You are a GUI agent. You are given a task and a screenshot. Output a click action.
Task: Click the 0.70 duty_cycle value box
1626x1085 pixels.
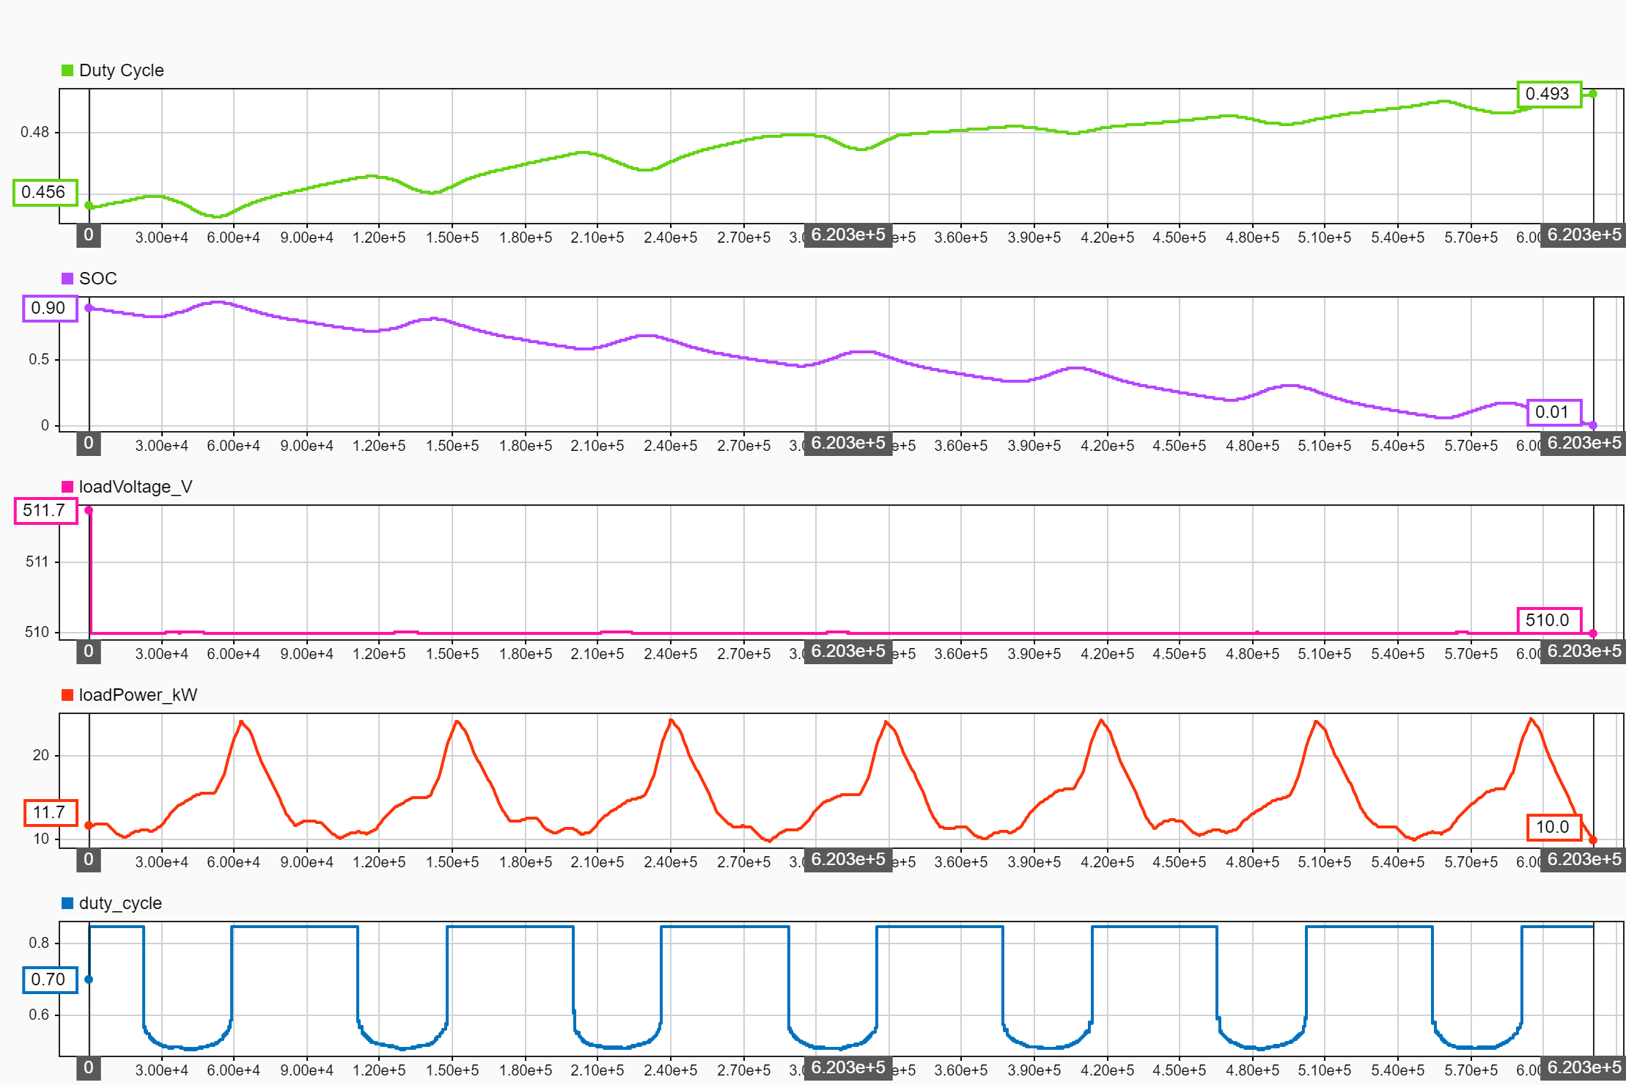(x=50, y=979)
